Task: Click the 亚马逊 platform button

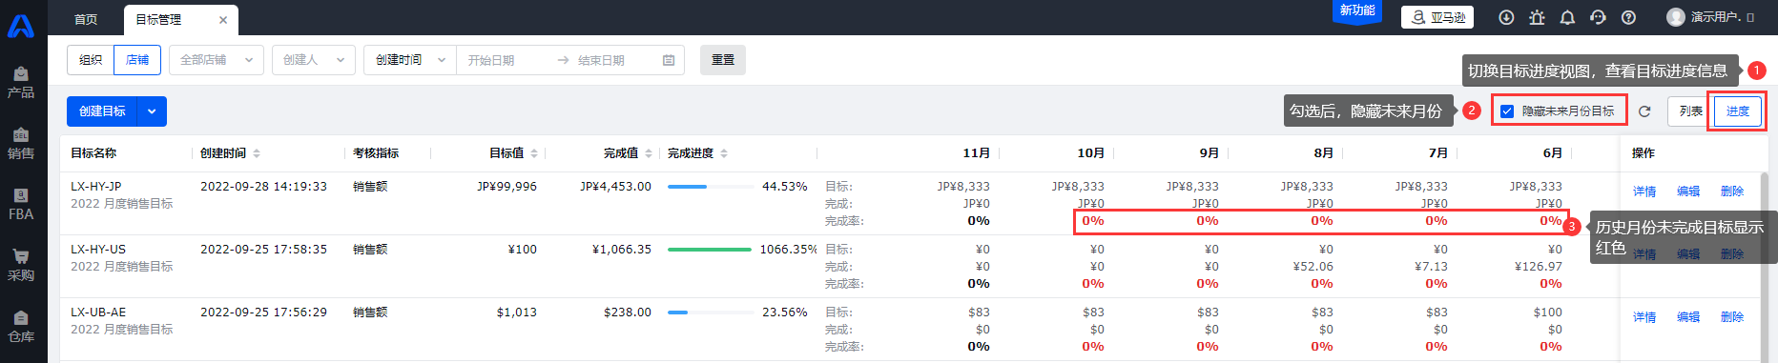Action: point(1437,17)
